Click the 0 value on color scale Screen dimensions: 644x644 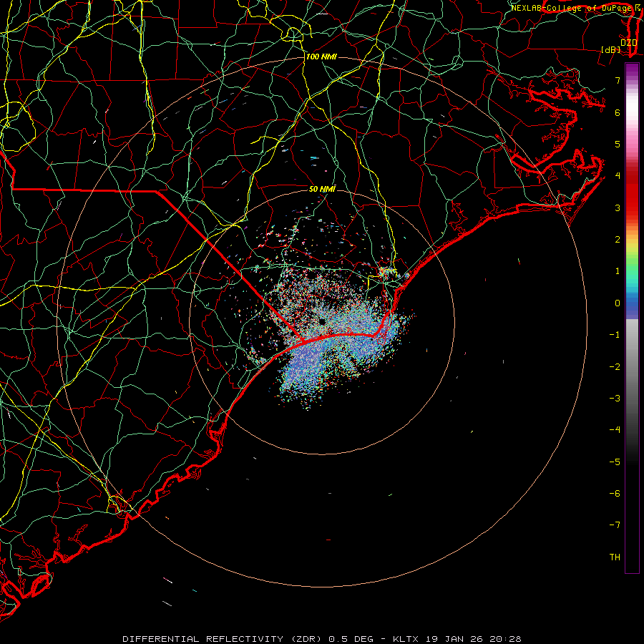(x=618, y=303)
